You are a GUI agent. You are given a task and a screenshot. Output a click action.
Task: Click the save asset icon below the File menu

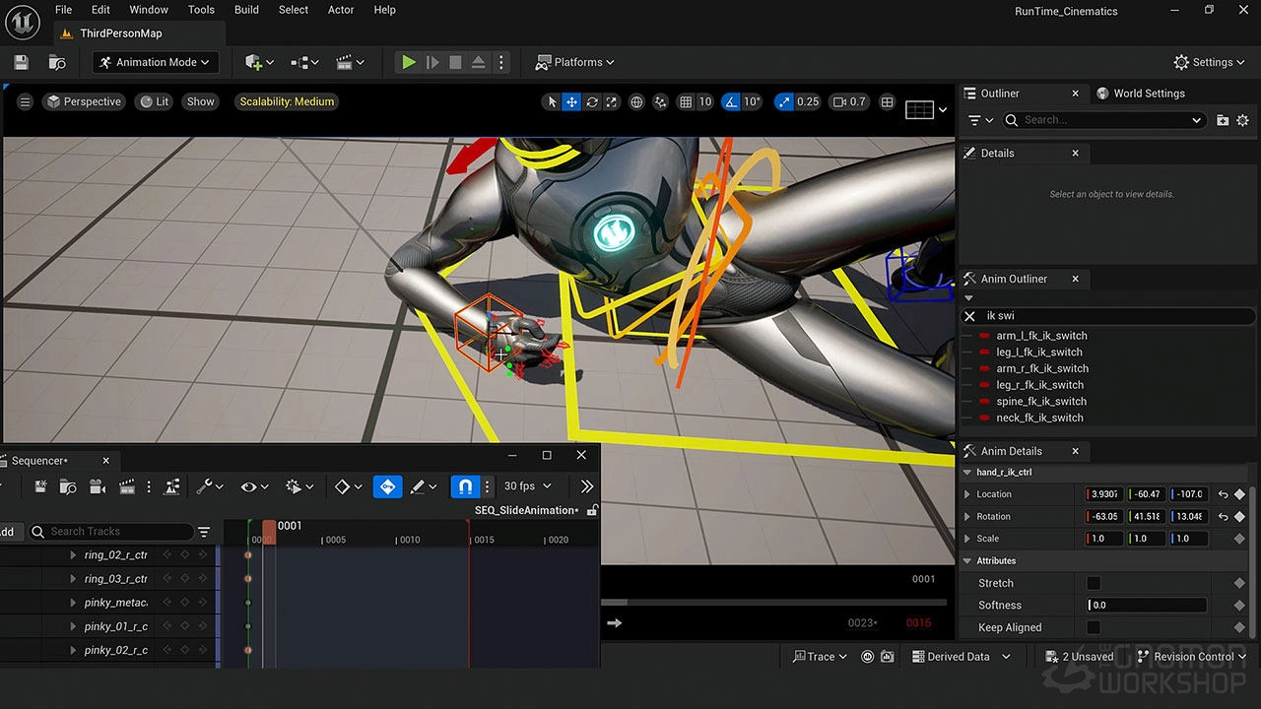pyautogui.click(x=20, y=61)
